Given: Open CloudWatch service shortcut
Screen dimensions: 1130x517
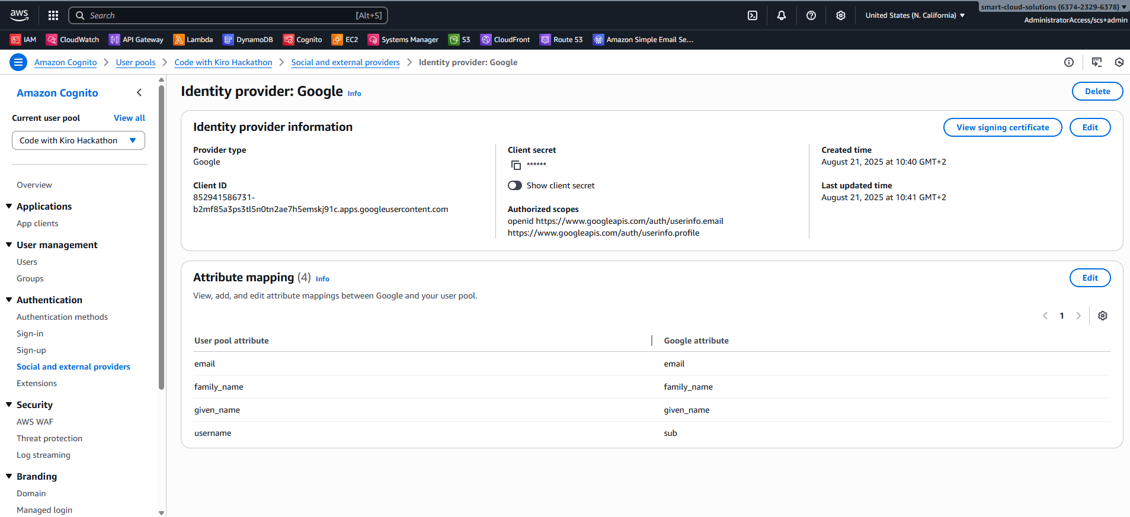Looking at the screenshot, I should [73, 40].
